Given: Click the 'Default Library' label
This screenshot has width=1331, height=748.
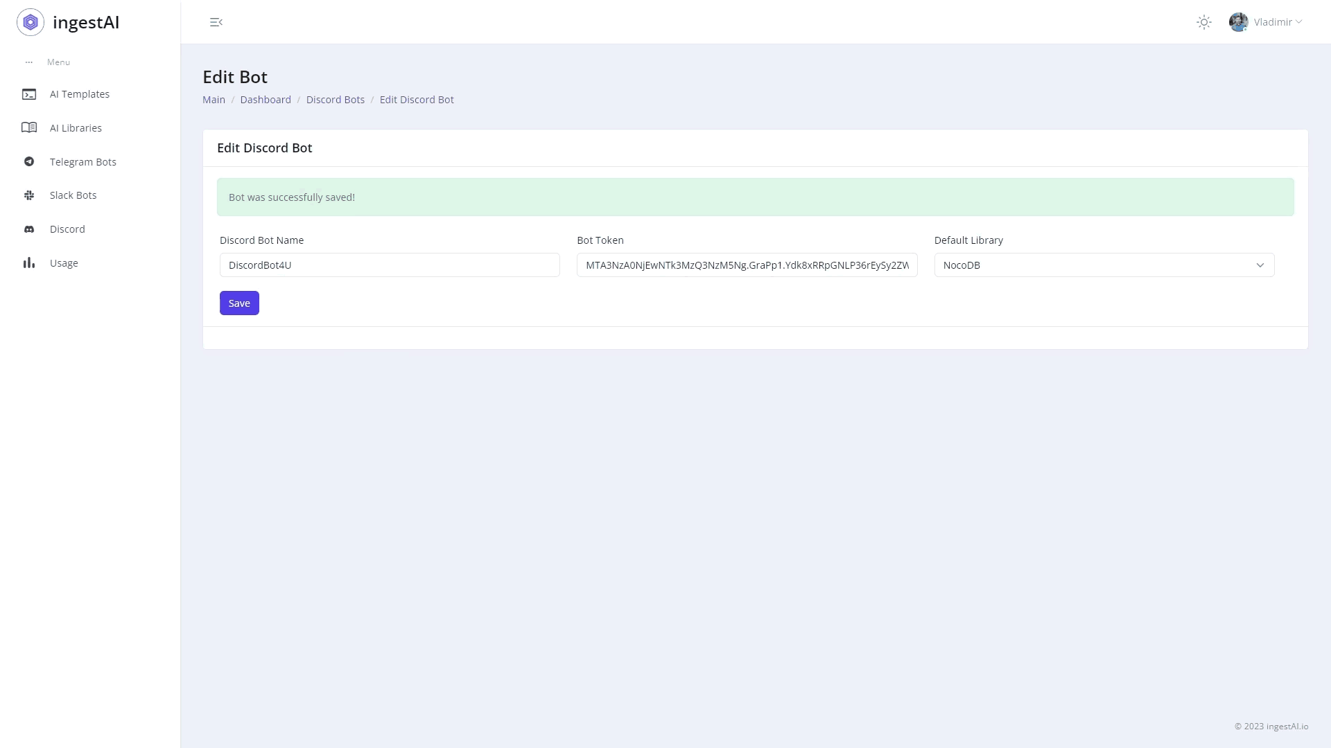Looking at the screenshot, I should pos(968,240).
